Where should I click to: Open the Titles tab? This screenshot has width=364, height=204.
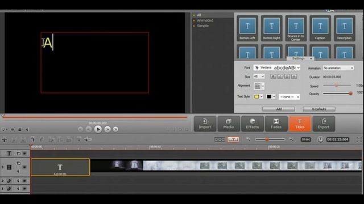tap(300, 124)
